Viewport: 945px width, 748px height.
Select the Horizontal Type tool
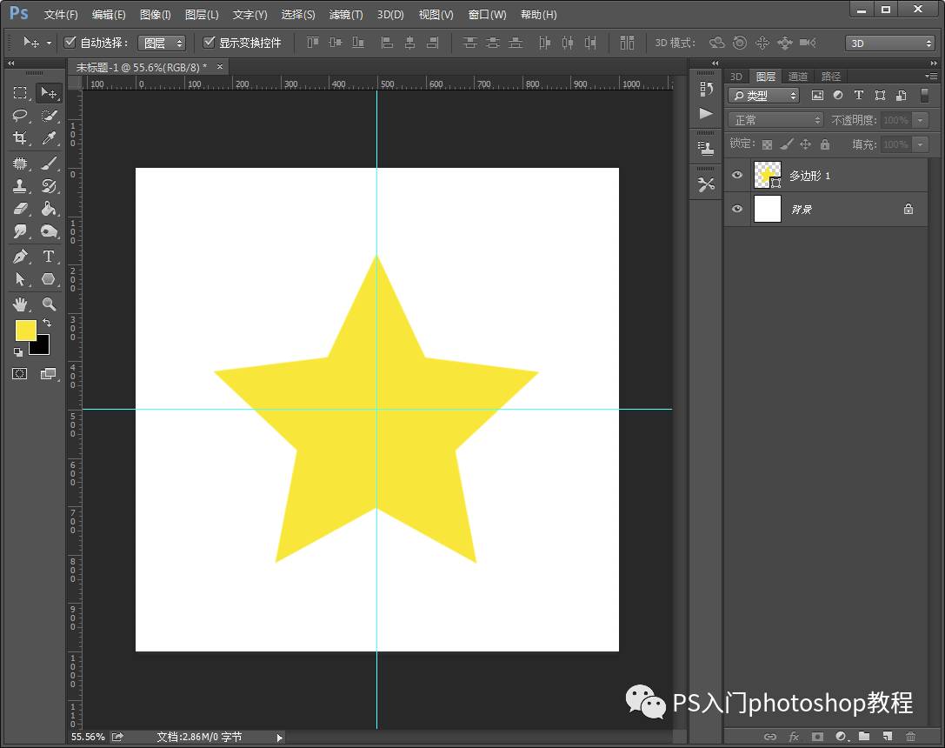click(49, 257)
